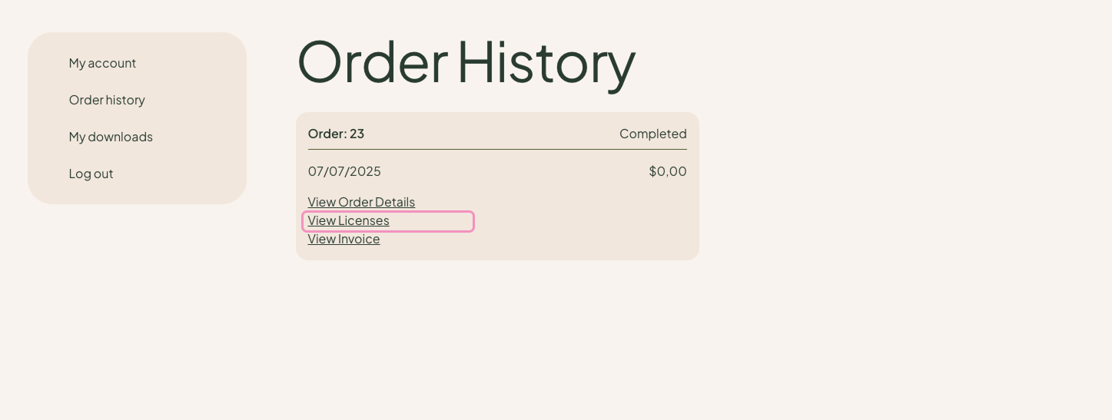This screenshot has height=420, width=1112.
Task: Click the divider line below Order: 23
Action: click(x=497, y=149)
